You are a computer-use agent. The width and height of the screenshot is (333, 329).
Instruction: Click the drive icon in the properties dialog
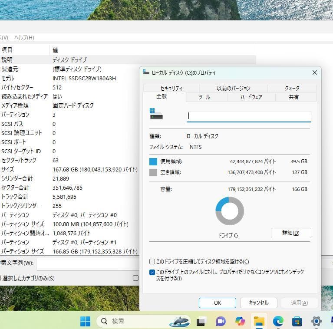tap(156, 114)
